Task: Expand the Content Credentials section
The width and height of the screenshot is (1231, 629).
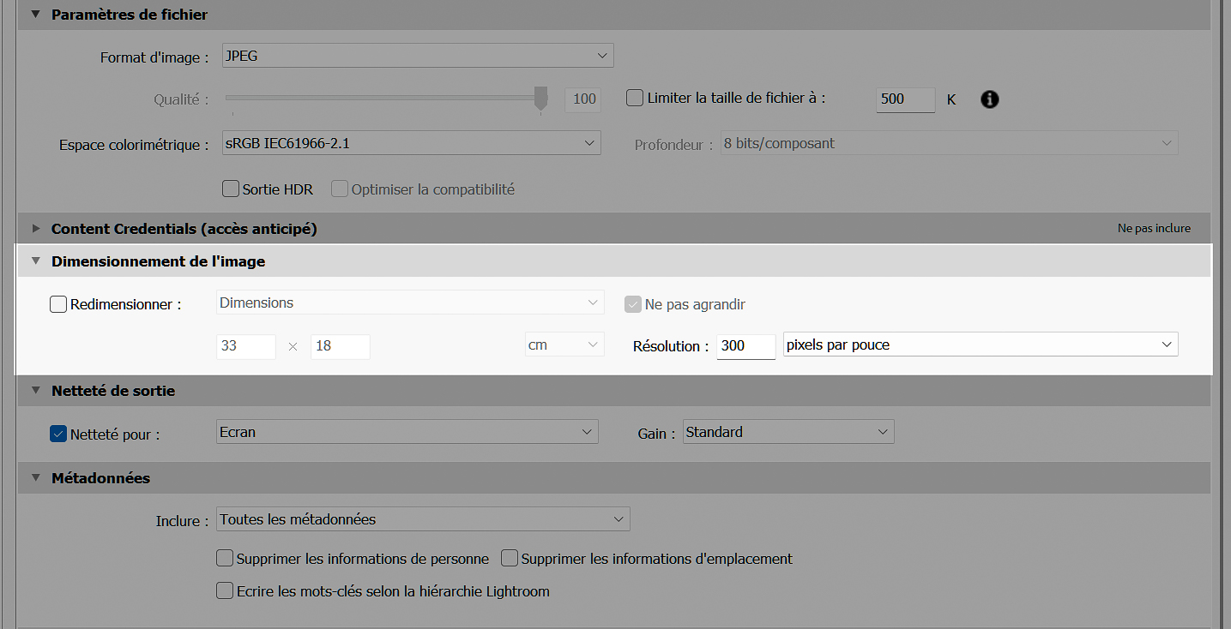Action: tap(35, 228)
